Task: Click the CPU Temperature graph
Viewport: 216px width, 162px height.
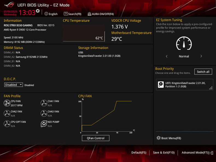Action: [84, 33]
